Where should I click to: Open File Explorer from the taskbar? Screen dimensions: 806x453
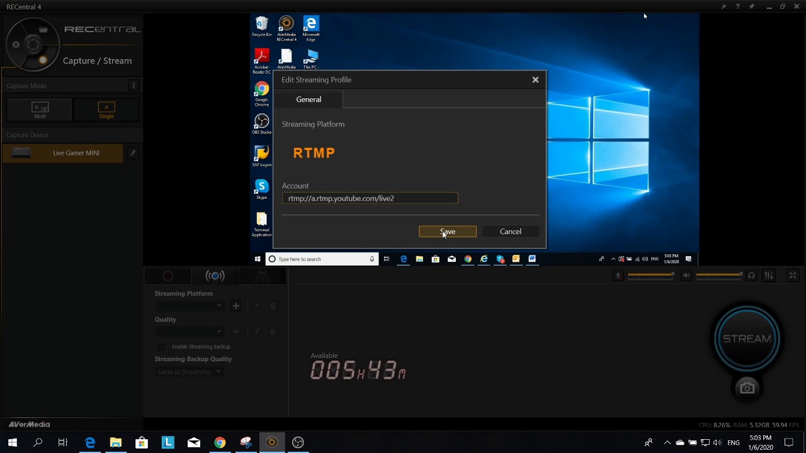[x=116, y=442]
